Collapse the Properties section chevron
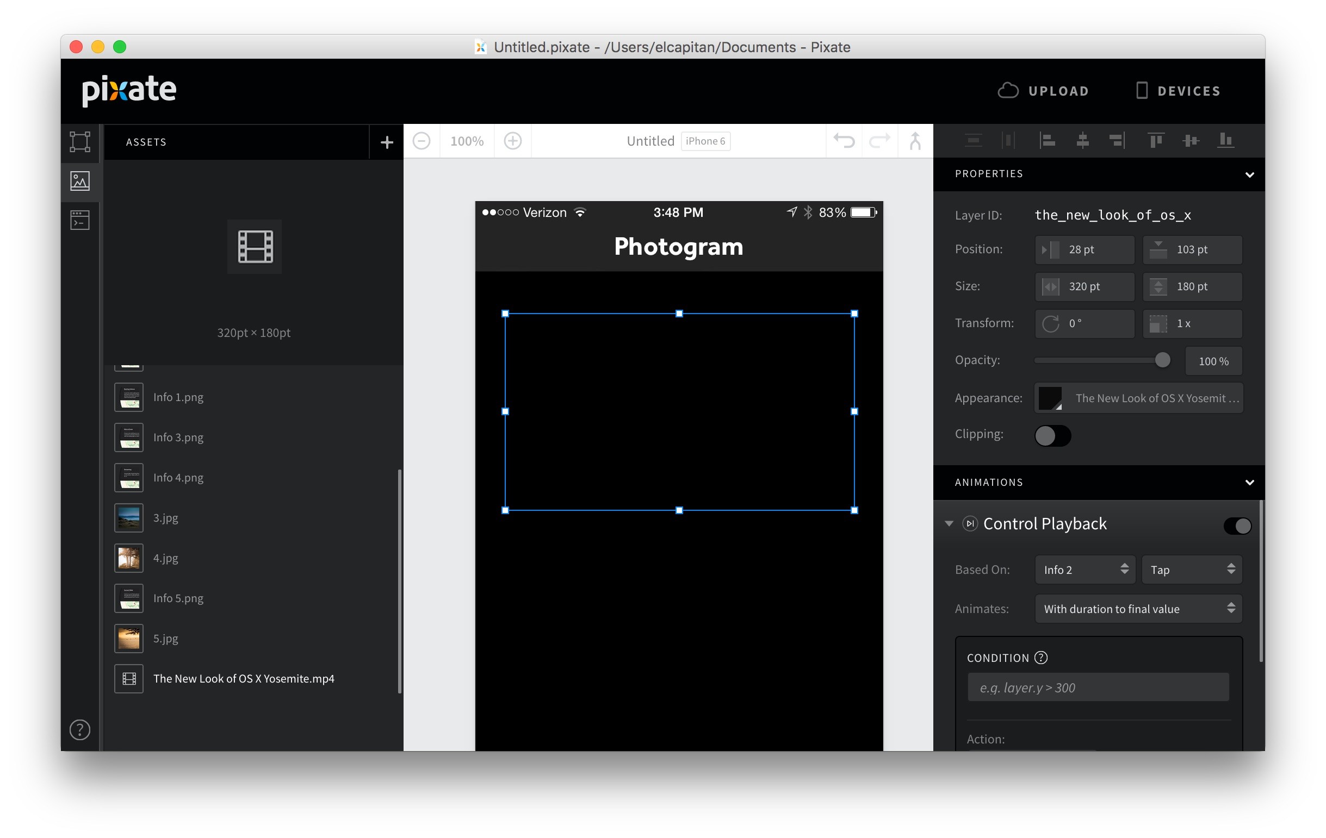 pyautogui.click(x=1249, y=174)
